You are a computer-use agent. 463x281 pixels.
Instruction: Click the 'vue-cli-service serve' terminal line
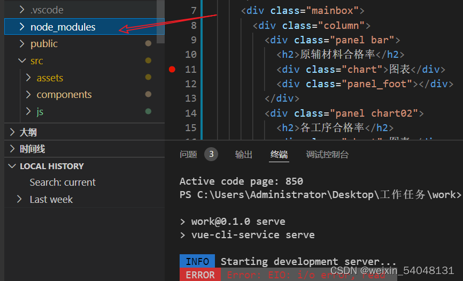[x=247, y=235]
